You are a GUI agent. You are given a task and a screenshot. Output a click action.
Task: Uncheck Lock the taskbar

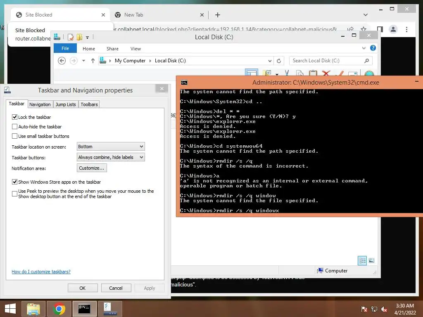tap(14, 117)
